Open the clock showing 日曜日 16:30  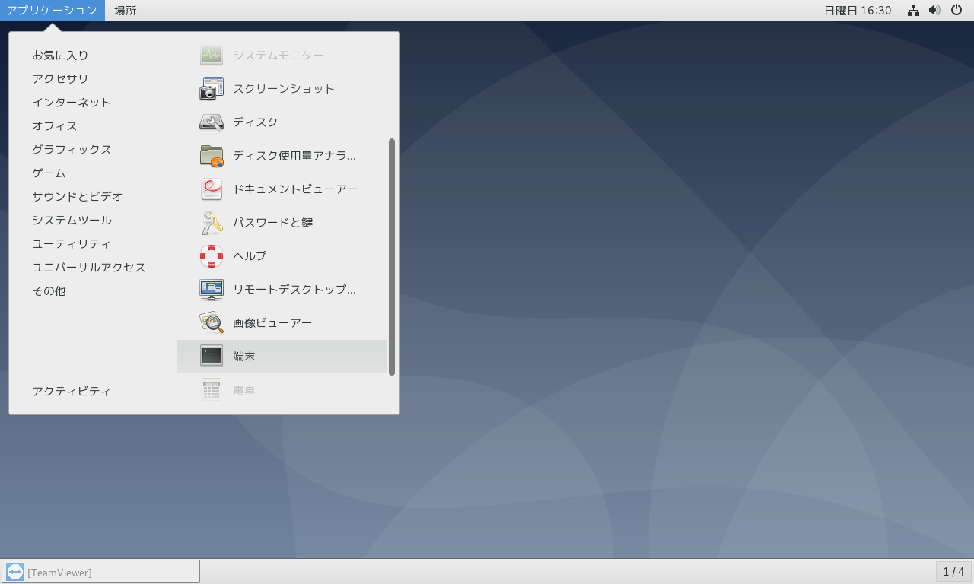858,11
